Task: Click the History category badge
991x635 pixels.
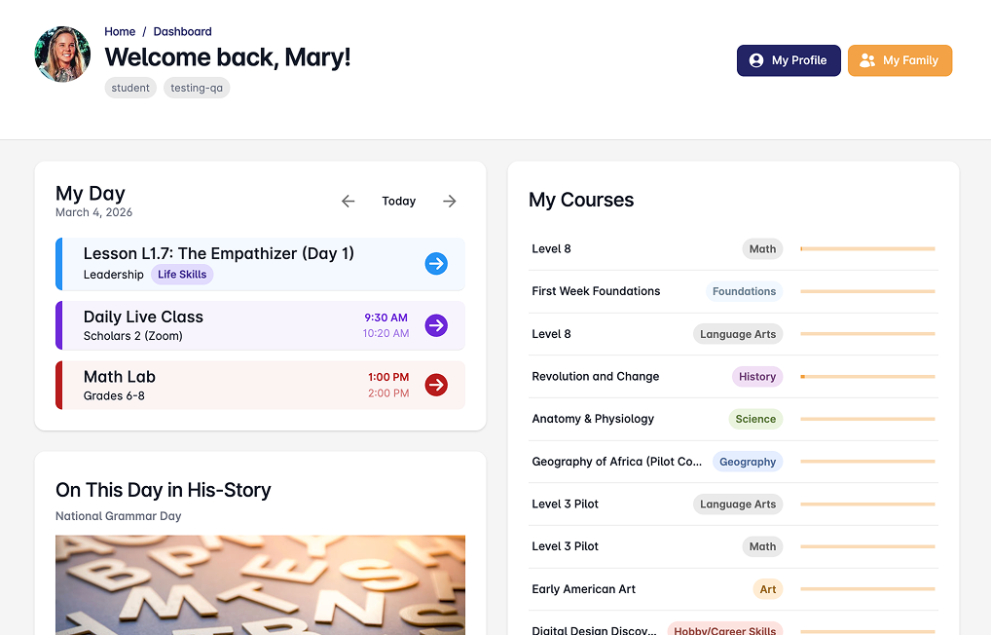Action: click(x=757, y=377)
